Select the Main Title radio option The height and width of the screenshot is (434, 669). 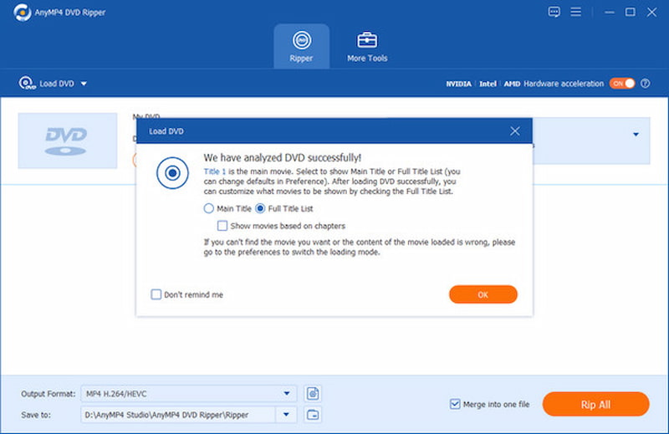pyautogui.click(x=209, y=208)
